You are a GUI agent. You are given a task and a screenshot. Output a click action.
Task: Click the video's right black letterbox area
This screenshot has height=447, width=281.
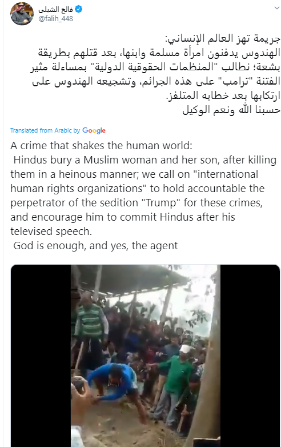pyautogui.click(x=250, y=356)
